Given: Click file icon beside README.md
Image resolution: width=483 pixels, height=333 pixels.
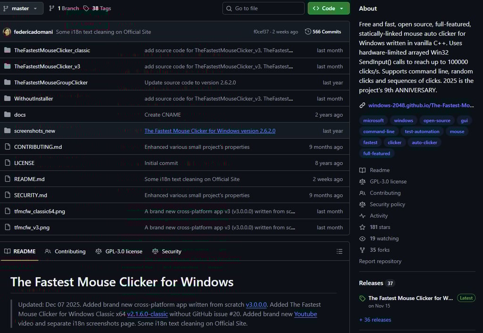Looking at the screenshot, I should pos(8,179).
